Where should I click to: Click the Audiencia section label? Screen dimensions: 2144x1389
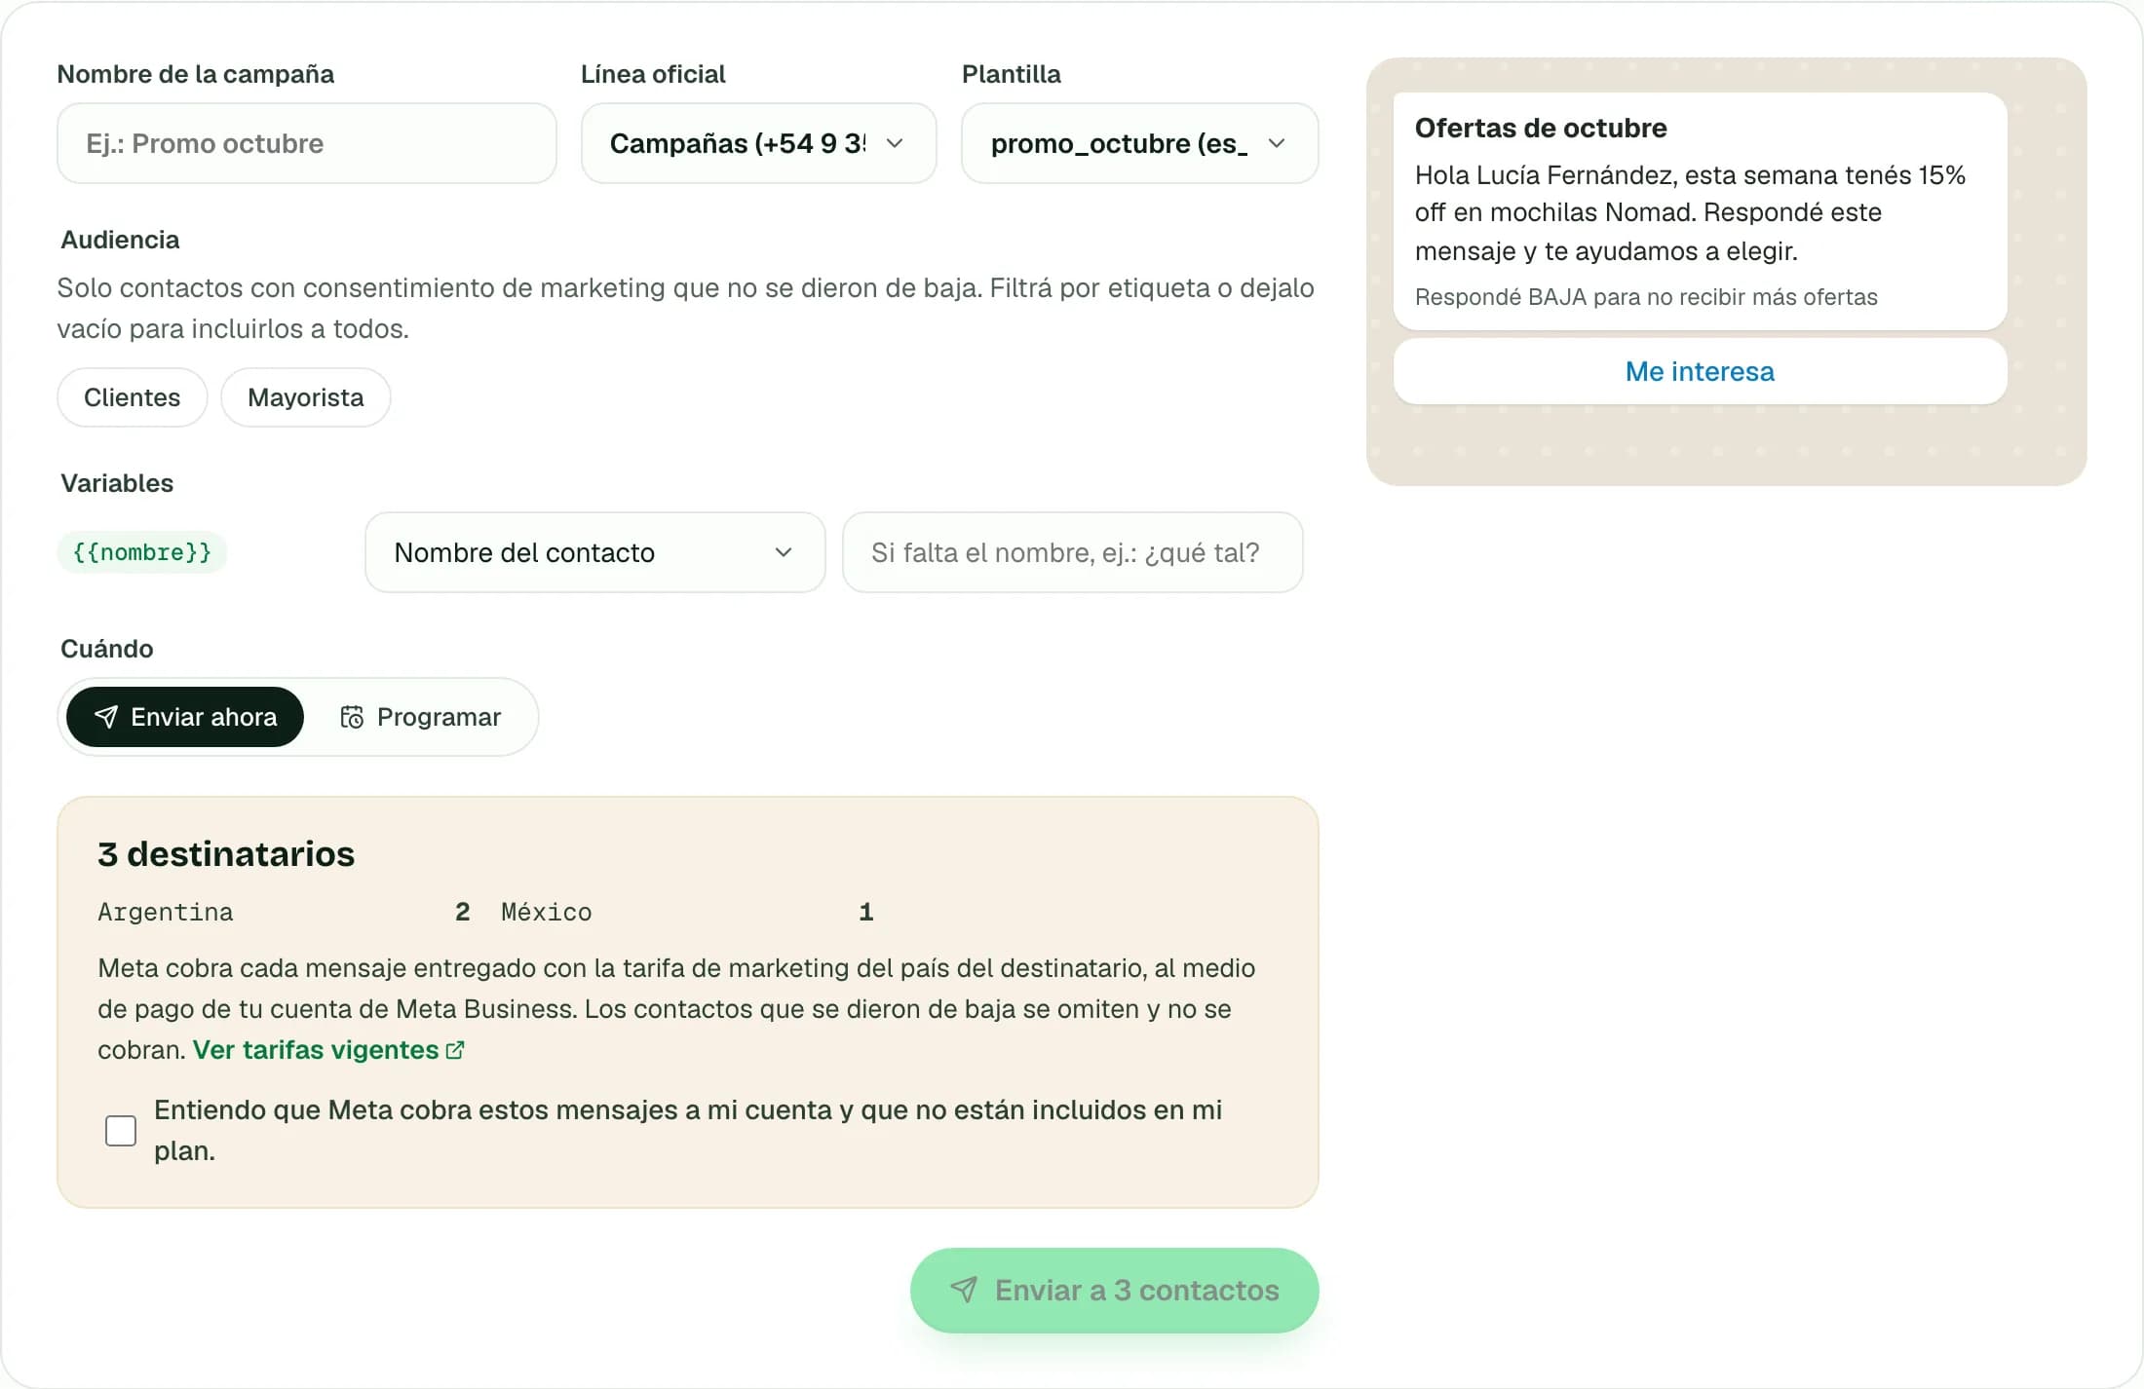tap(120, 240)
